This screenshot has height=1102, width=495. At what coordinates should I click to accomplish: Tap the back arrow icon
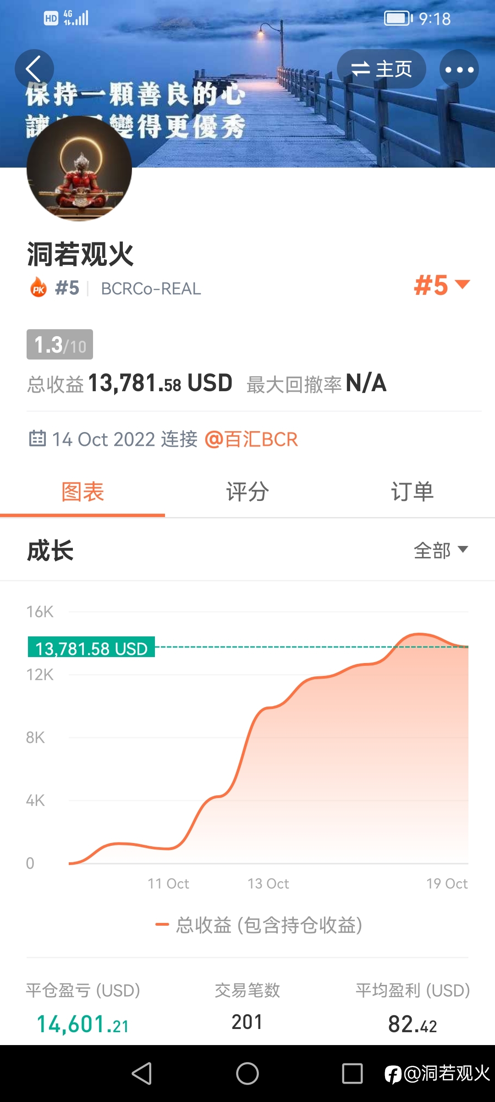pyautogui.click(x=34, y=69)
